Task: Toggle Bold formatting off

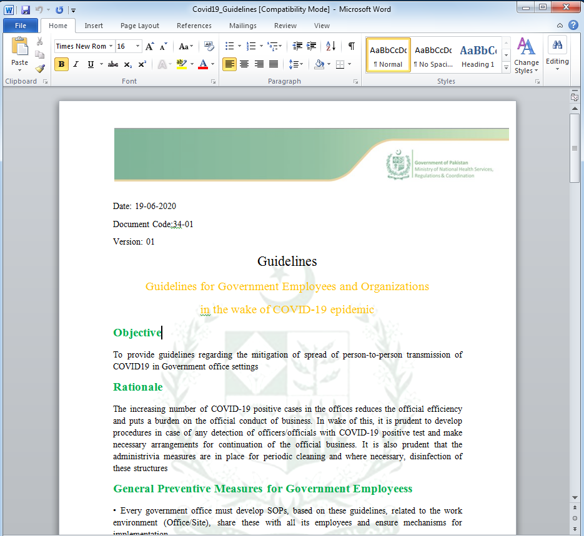Action: [x=61, y=64]
